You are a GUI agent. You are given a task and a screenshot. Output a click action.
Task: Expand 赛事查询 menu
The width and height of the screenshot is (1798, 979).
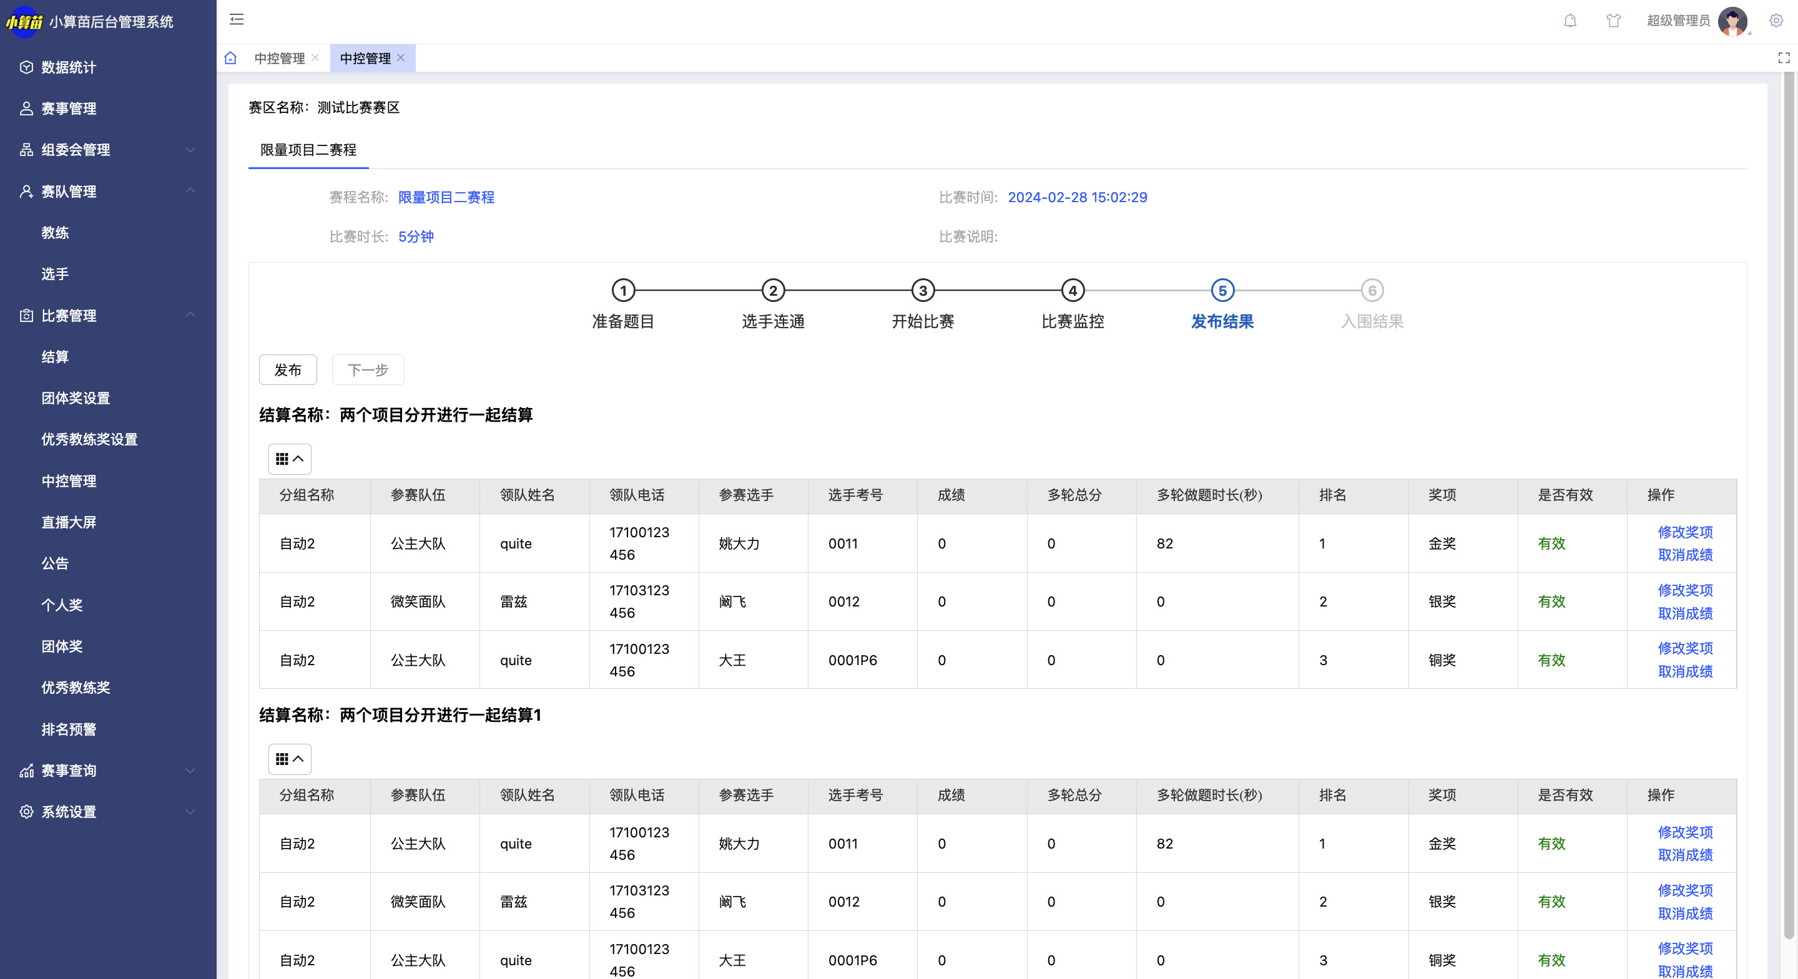coord(108,771)
